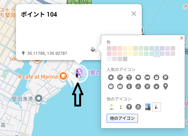Select the hot spring onsen icon
The width and height of the screenshot is (188, 136).
pyautogui.click(x=138, y=107)
